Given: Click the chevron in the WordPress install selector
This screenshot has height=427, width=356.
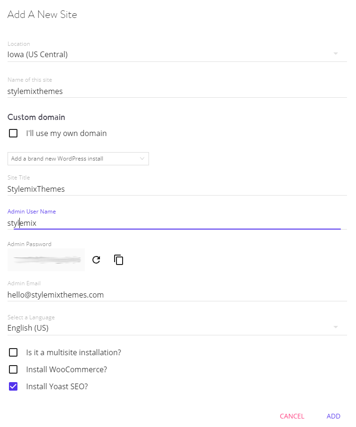Looking at the screenshot, I should point(142,159).
